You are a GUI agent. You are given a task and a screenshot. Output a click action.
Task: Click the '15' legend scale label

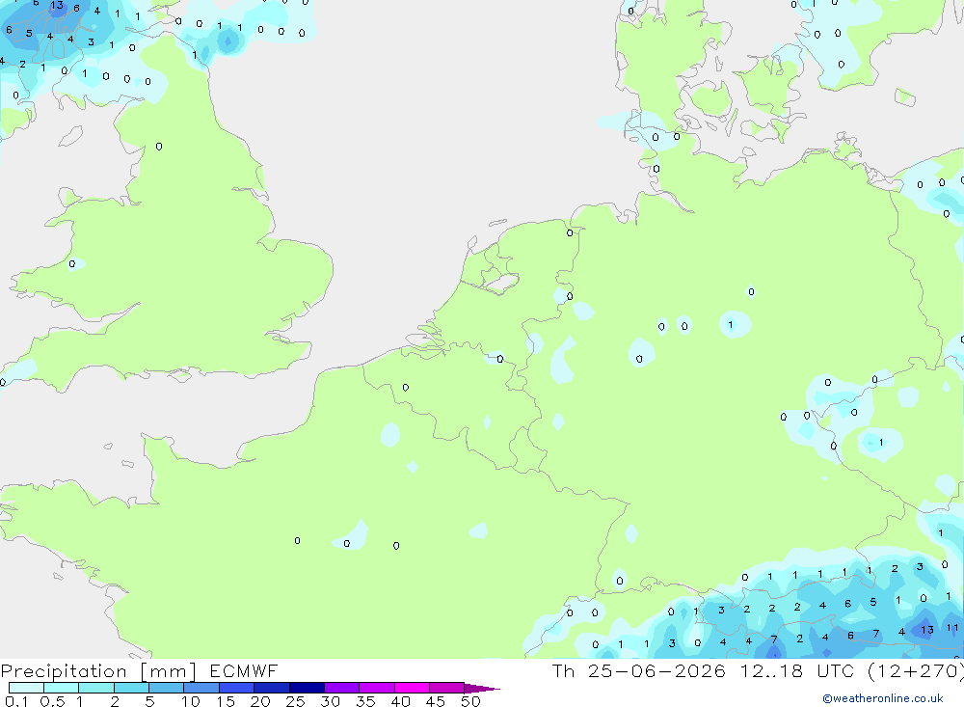[x=226, y=701]
